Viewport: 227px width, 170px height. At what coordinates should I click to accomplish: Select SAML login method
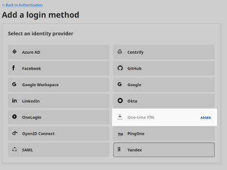[x=59, y=150]
